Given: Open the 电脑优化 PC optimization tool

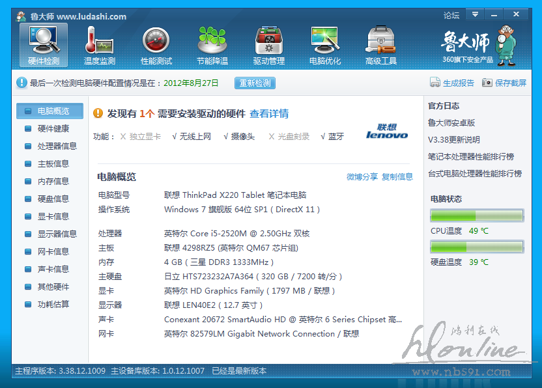Looking at the screenshot, I should [x=325, y=46].
